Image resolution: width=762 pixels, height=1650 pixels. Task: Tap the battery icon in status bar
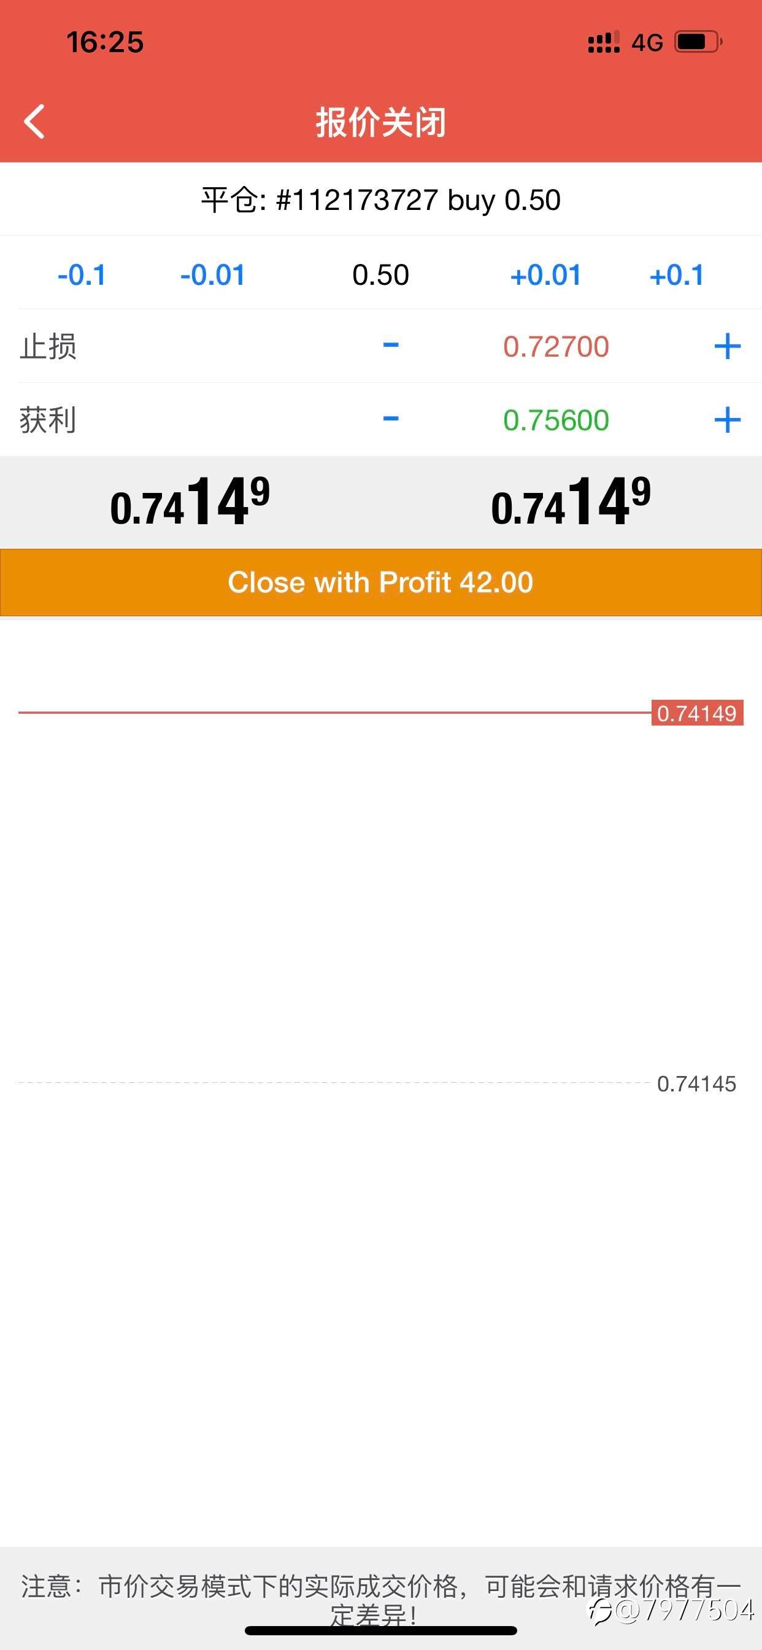click(x=698, y=42)
